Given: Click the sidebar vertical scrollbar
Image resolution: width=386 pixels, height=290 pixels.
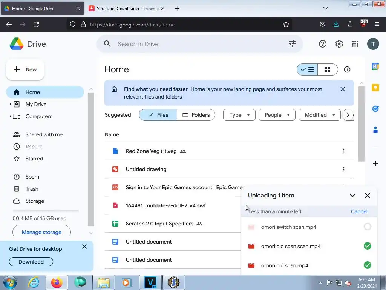Looking at the screenshot, I should (91, 159).
